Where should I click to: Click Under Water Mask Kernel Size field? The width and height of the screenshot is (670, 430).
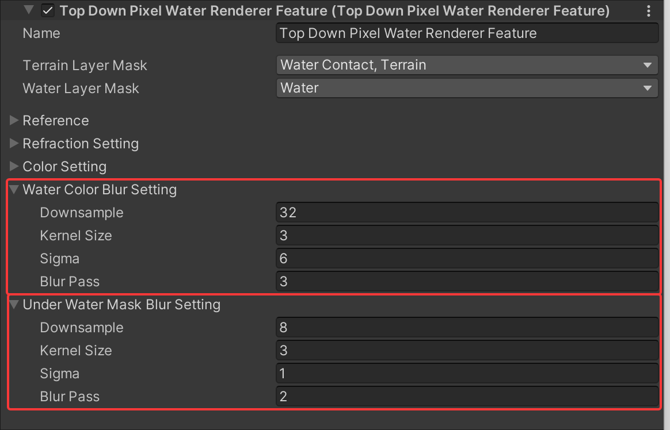click(466, 350)
